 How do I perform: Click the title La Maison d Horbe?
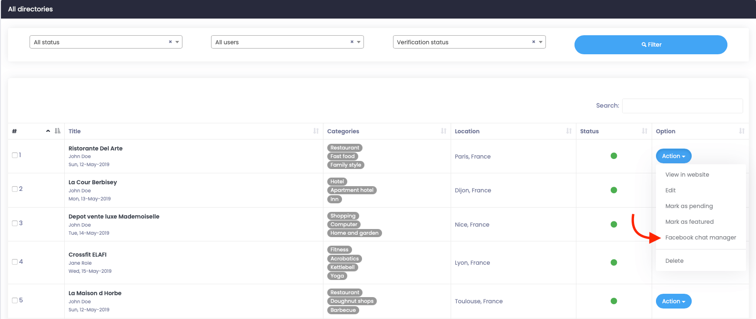pos(95,293)
